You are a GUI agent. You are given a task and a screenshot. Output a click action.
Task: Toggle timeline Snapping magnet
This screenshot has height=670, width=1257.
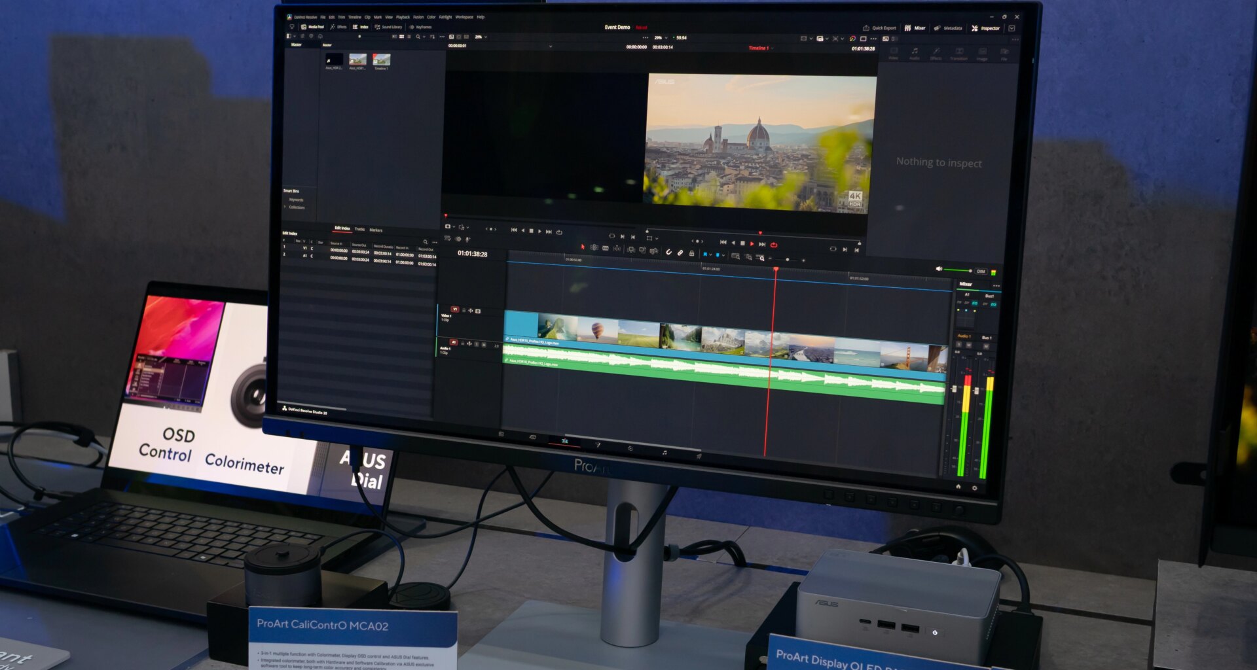669,252
